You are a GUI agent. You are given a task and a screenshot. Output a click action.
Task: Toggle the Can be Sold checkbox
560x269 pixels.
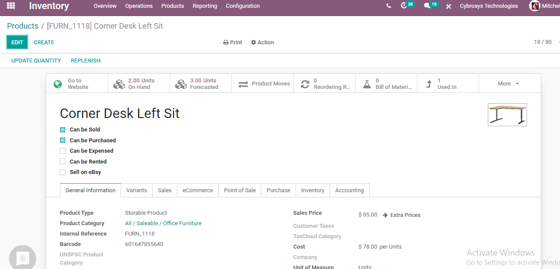pyautogui.click(x=63, y=130)
